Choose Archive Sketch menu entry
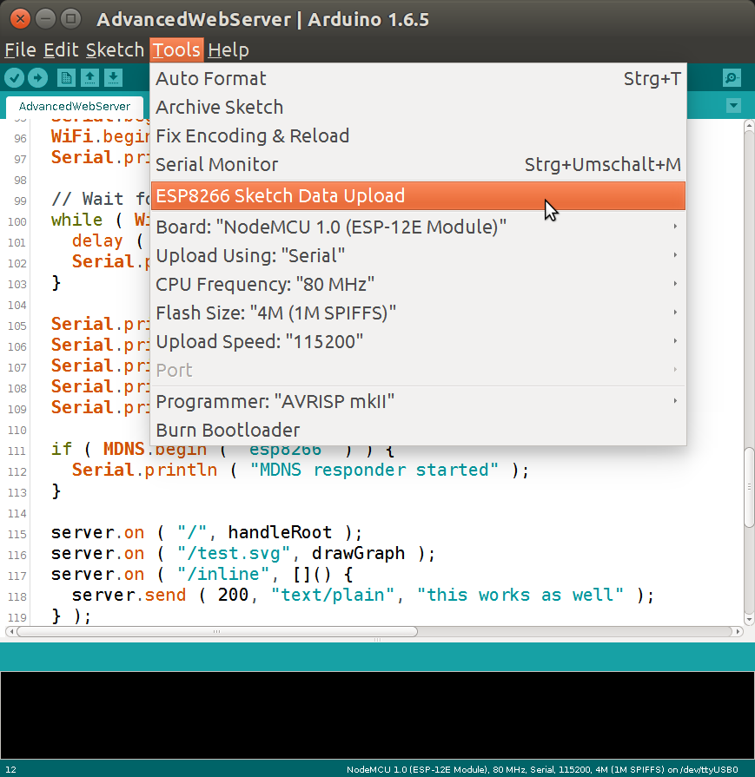 click(418, 108)
